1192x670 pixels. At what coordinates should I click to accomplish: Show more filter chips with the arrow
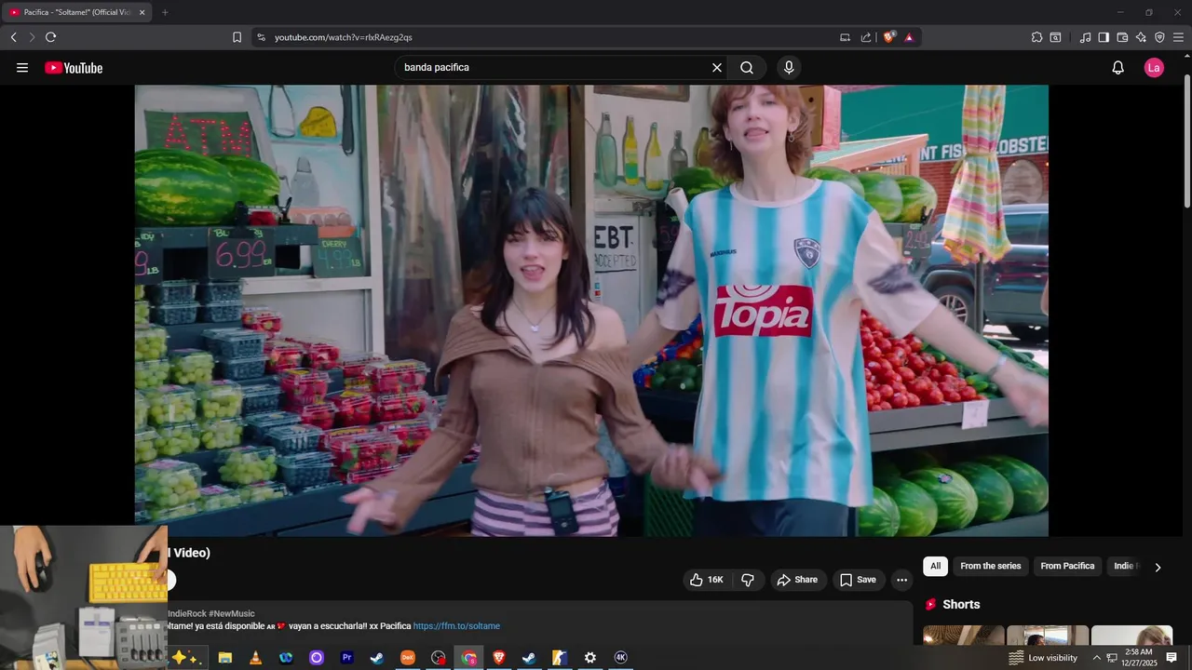(1158, 567)
